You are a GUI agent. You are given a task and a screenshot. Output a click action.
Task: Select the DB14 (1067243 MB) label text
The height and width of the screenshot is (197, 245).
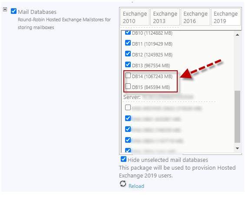point(152,76)
